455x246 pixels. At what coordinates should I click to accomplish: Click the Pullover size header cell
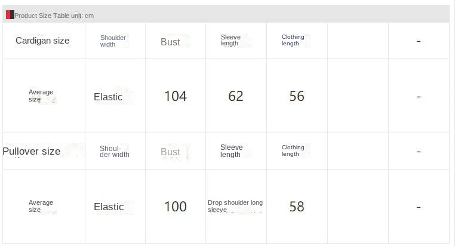(x=32, y=151)
